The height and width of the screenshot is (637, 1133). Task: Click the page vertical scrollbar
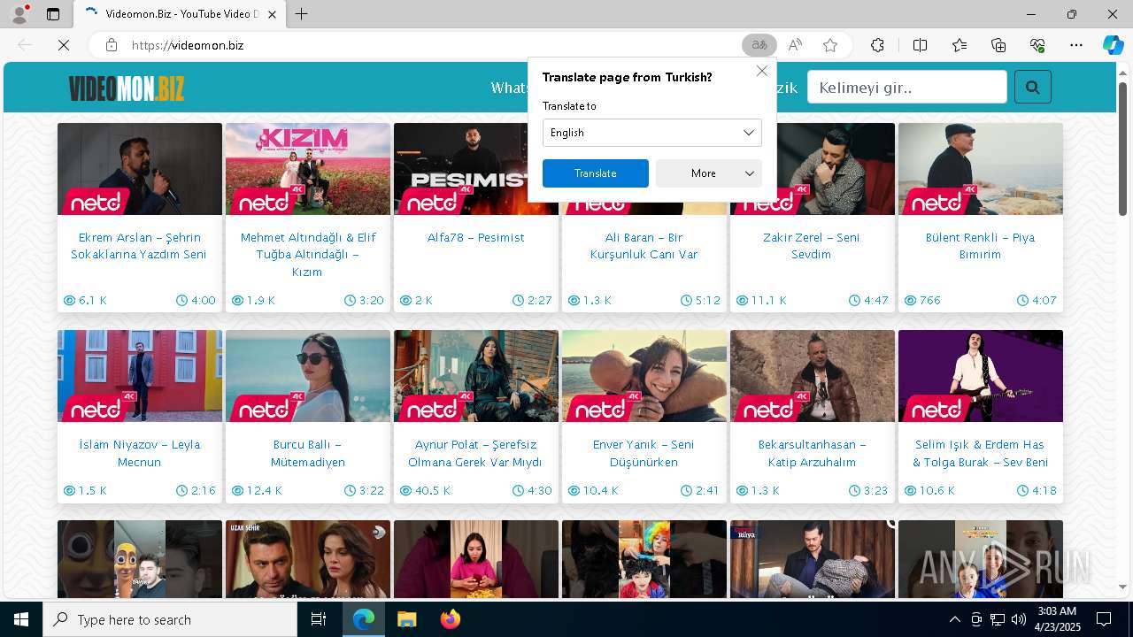coord(1122,149)
